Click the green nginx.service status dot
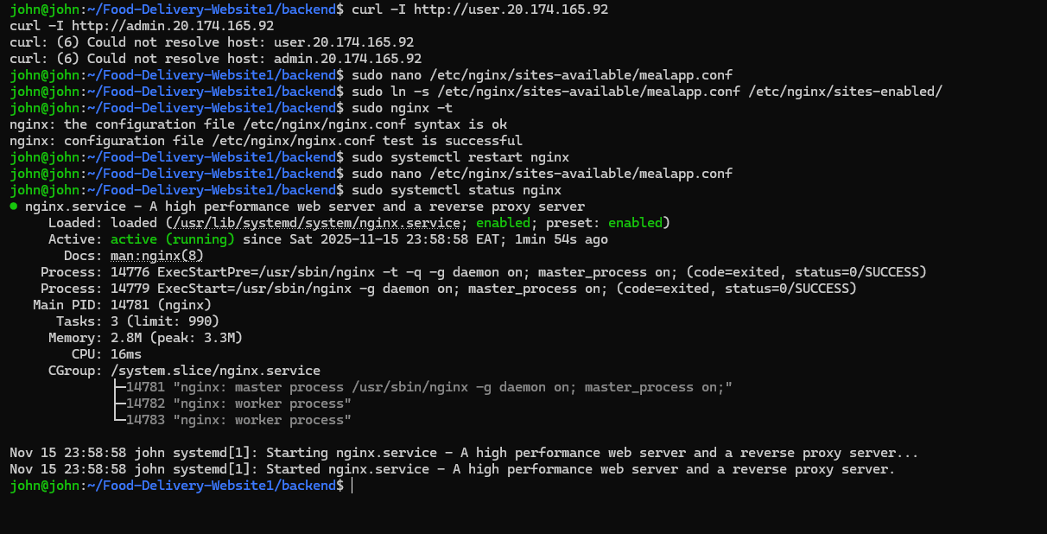 pyautogui.click(x=12, y=206)
